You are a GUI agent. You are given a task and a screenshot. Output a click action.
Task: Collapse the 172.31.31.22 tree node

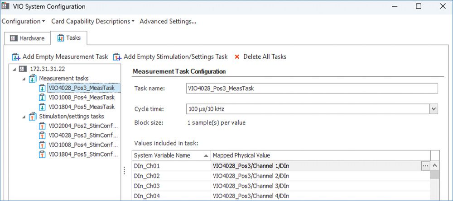14,69
